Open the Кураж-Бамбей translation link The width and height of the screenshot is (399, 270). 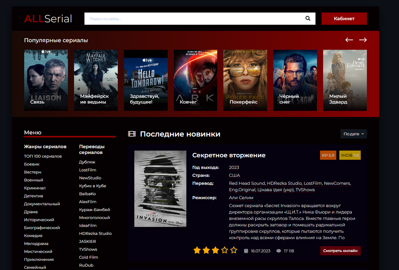94,210
